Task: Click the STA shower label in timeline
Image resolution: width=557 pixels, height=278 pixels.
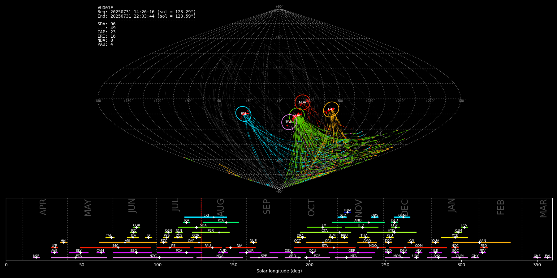Action: [x=325, y=246]
